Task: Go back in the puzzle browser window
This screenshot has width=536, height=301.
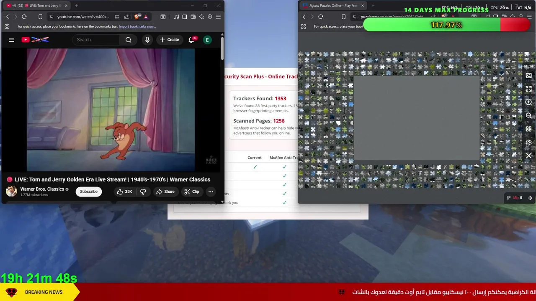Action: [x=304, y=17]
